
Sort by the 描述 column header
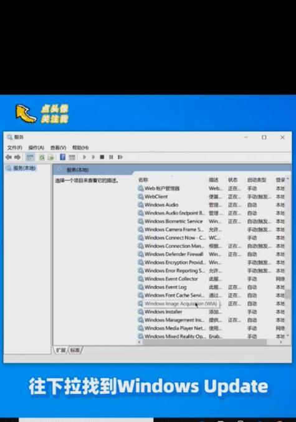point(214,180)
